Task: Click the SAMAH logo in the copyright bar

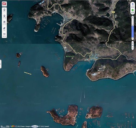Action: pos(35,126)
